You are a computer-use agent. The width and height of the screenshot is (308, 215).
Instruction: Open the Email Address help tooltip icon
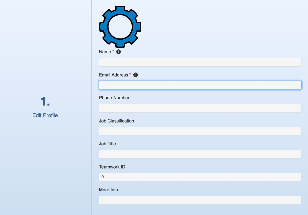click(136, 75)
